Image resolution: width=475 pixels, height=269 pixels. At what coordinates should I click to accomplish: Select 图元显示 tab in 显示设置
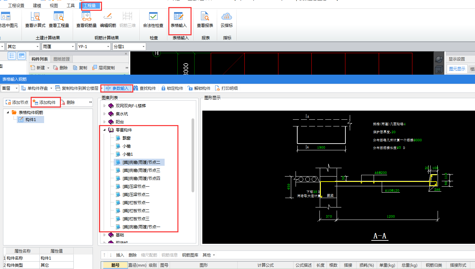click(457, 69)
